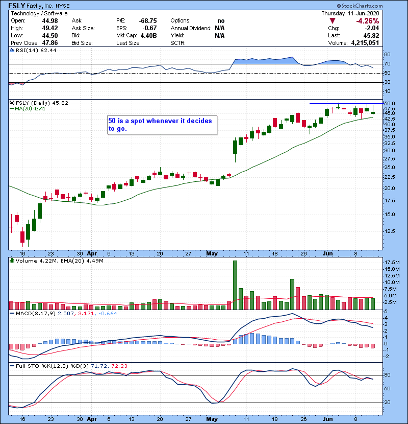Click the red down-triangle change indicator
The image size is (408, 424).
tap(333, 21)
